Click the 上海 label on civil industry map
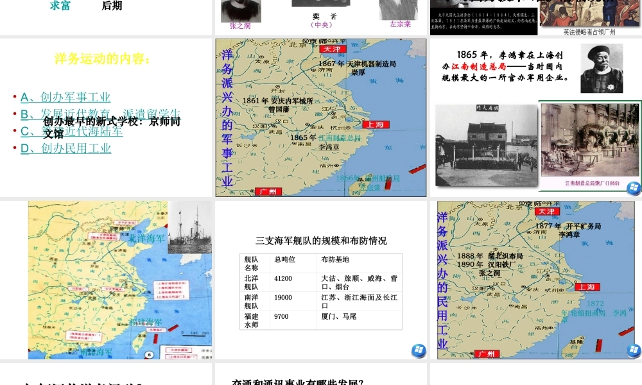642x385 pixels. [587, 287]
